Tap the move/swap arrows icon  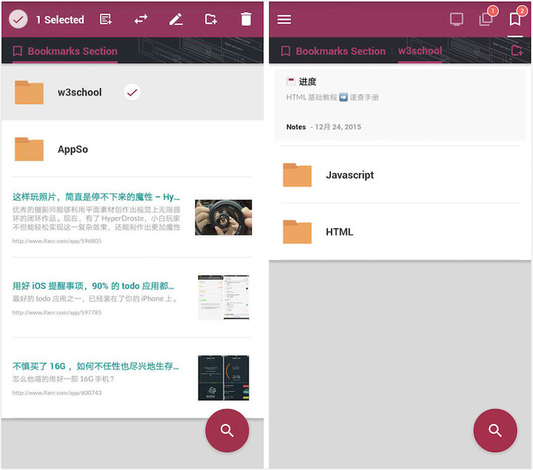point(141,19)
